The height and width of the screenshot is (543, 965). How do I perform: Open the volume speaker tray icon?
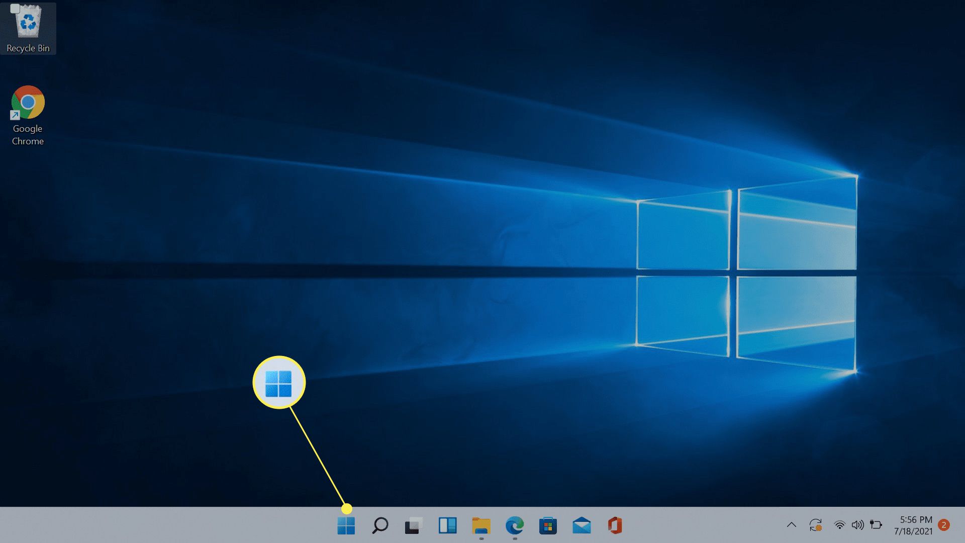pos(857,525)
